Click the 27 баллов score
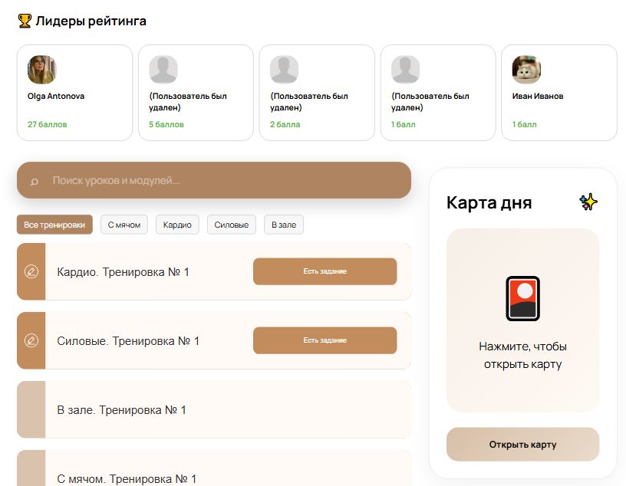This screenshot has width=626, height=486. tap(47, 124)
